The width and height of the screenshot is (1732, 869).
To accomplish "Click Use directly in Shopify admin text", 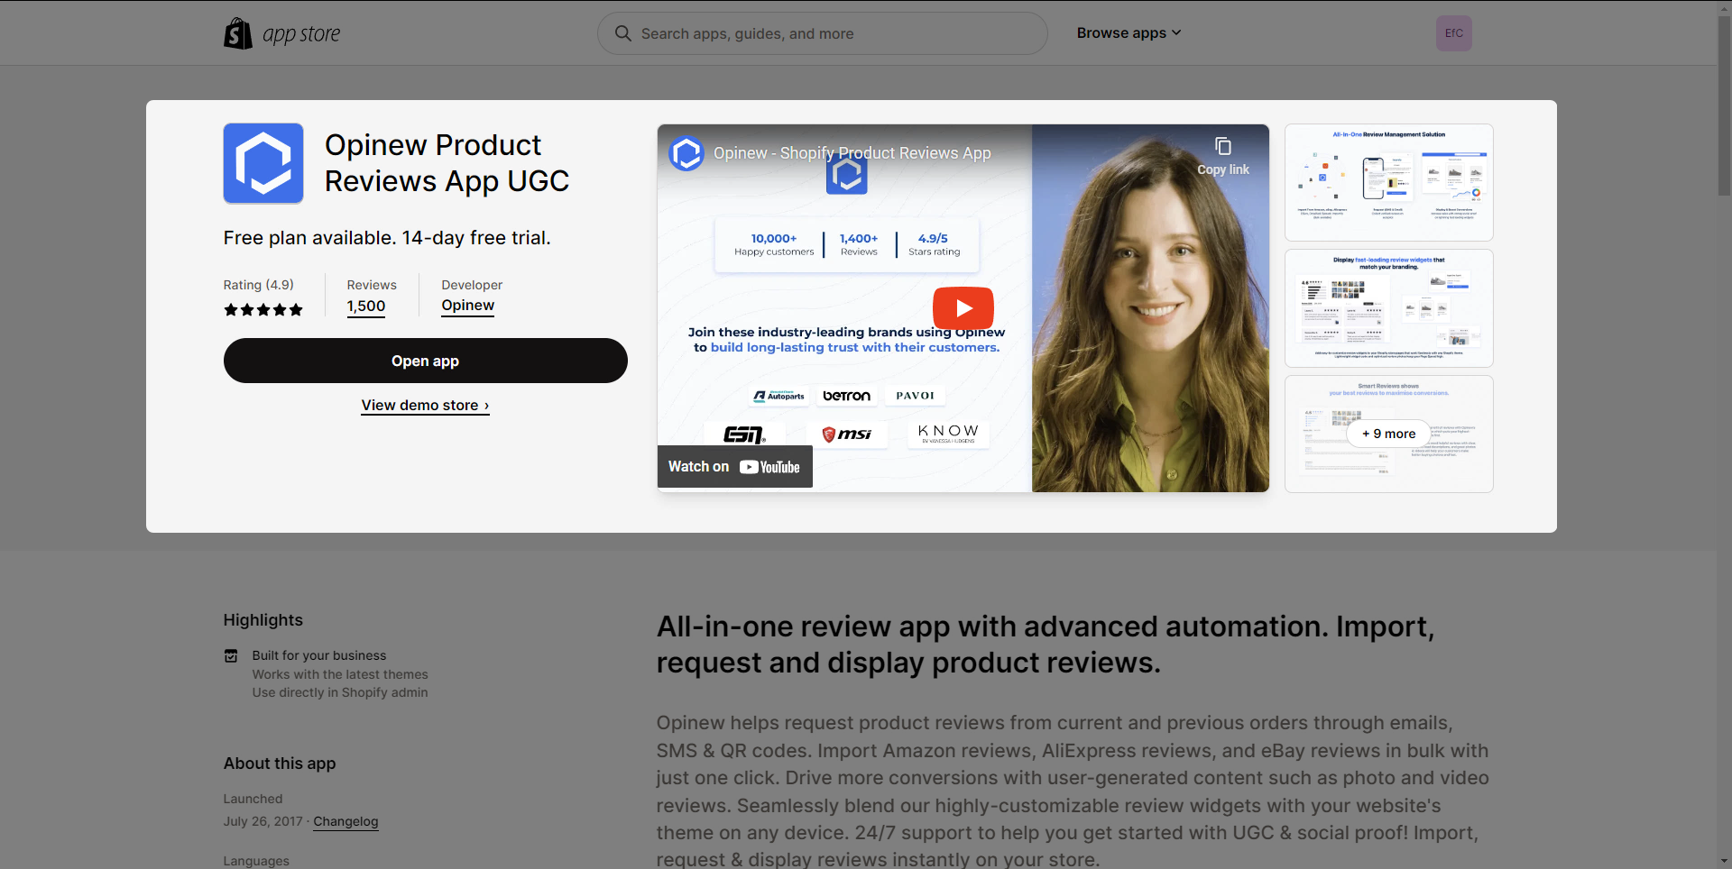I will coord(340,692).
